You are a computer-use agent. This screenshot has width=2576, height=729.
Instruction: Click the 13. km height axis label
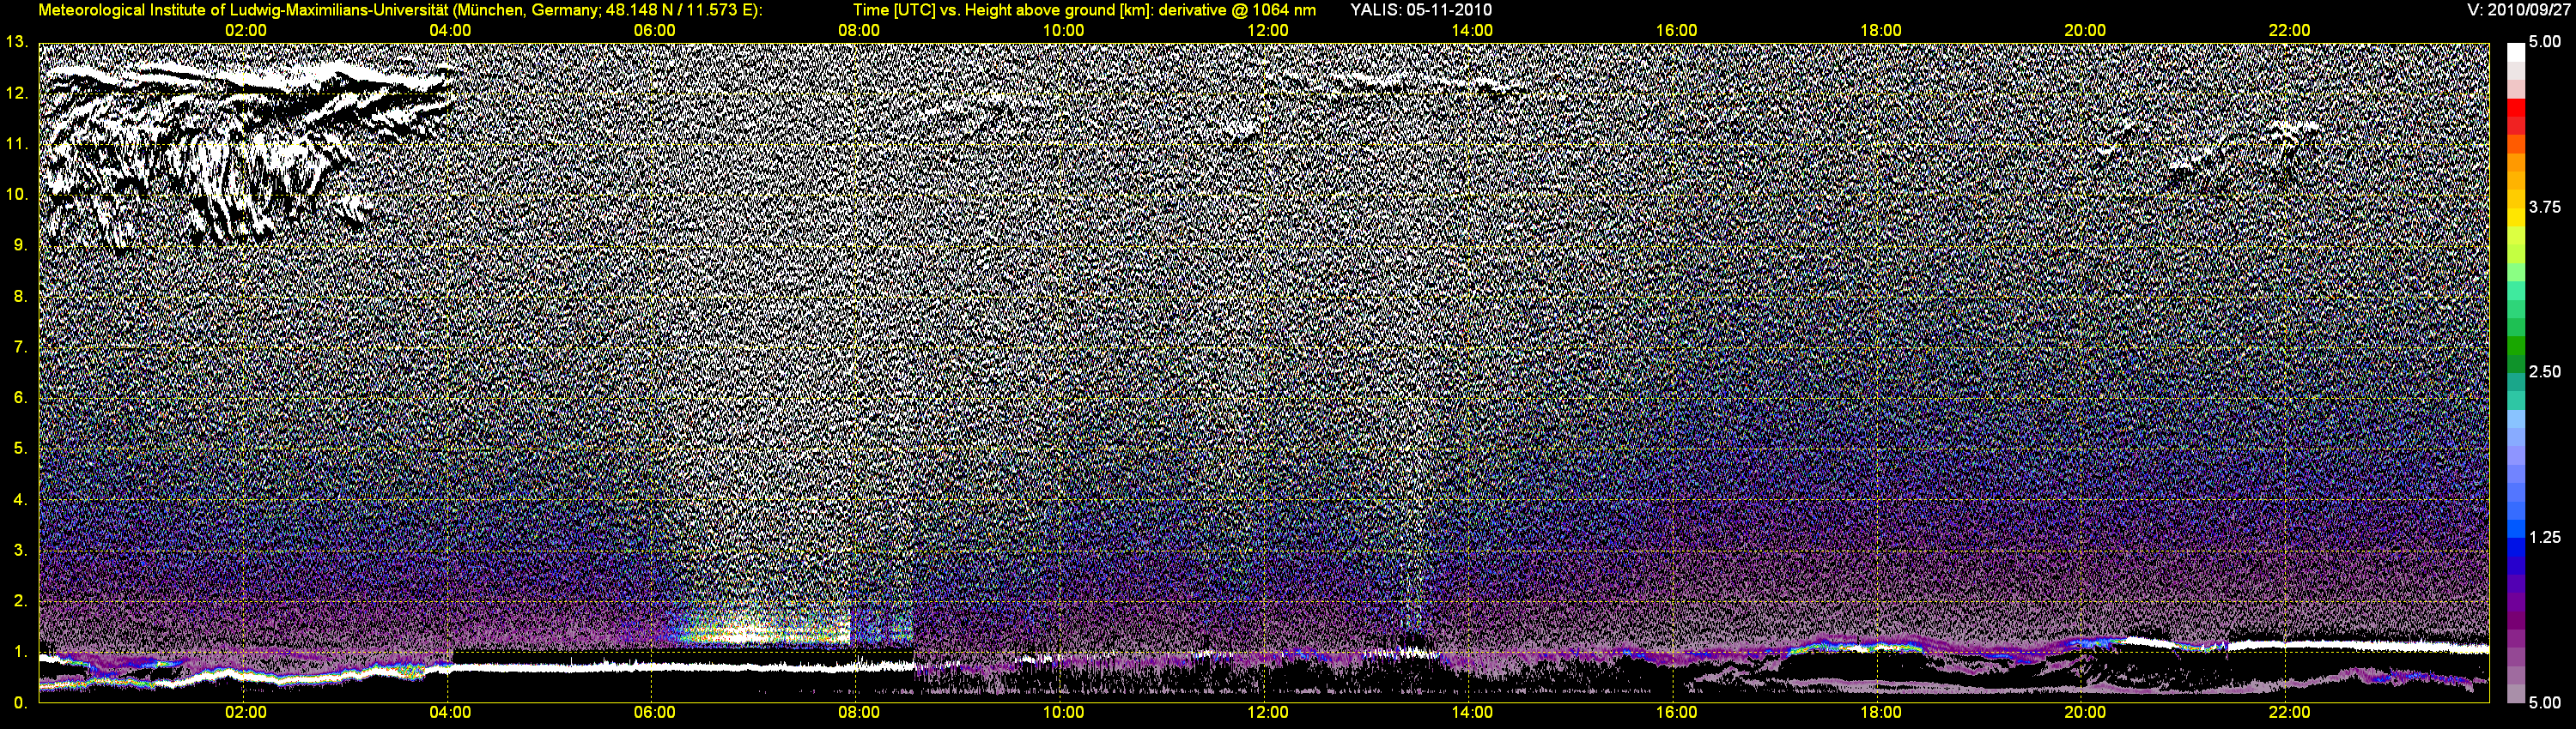16,42
